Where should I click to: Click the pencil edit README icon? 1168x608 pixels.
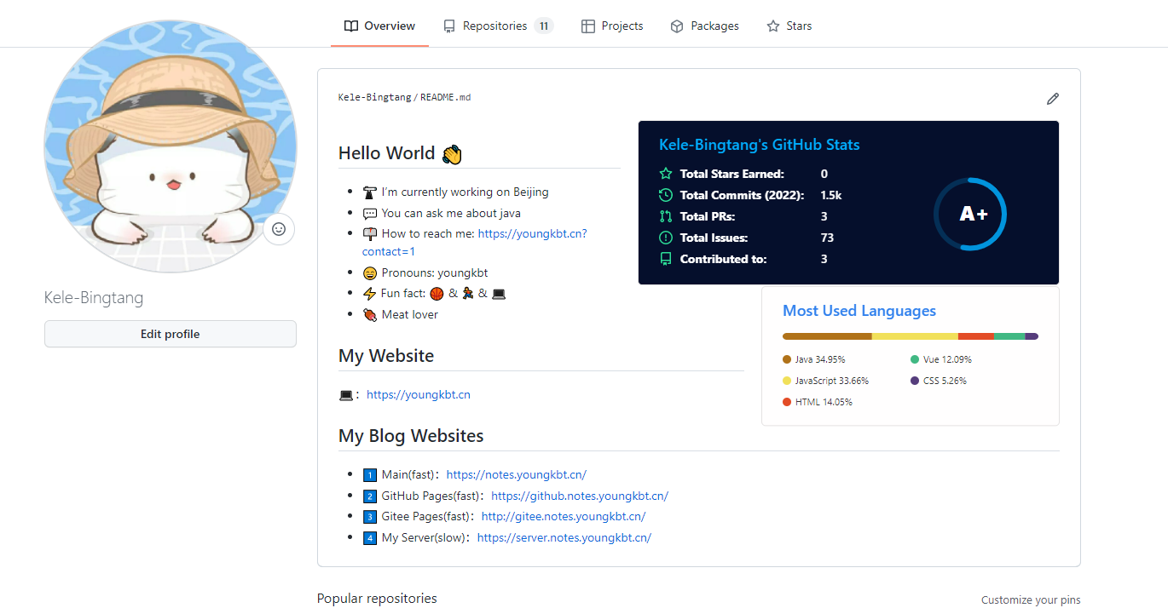pyautogui.click(x=1053, y=99)
